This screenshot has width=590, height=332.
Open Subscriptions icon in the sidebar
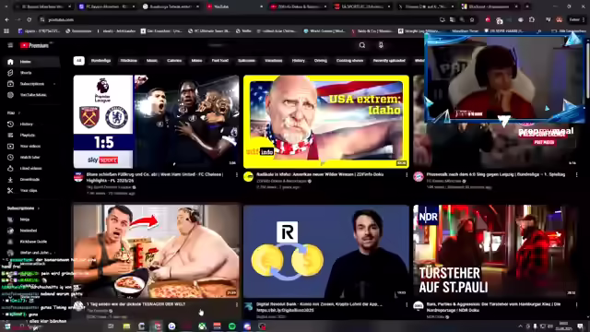point(10,84)
